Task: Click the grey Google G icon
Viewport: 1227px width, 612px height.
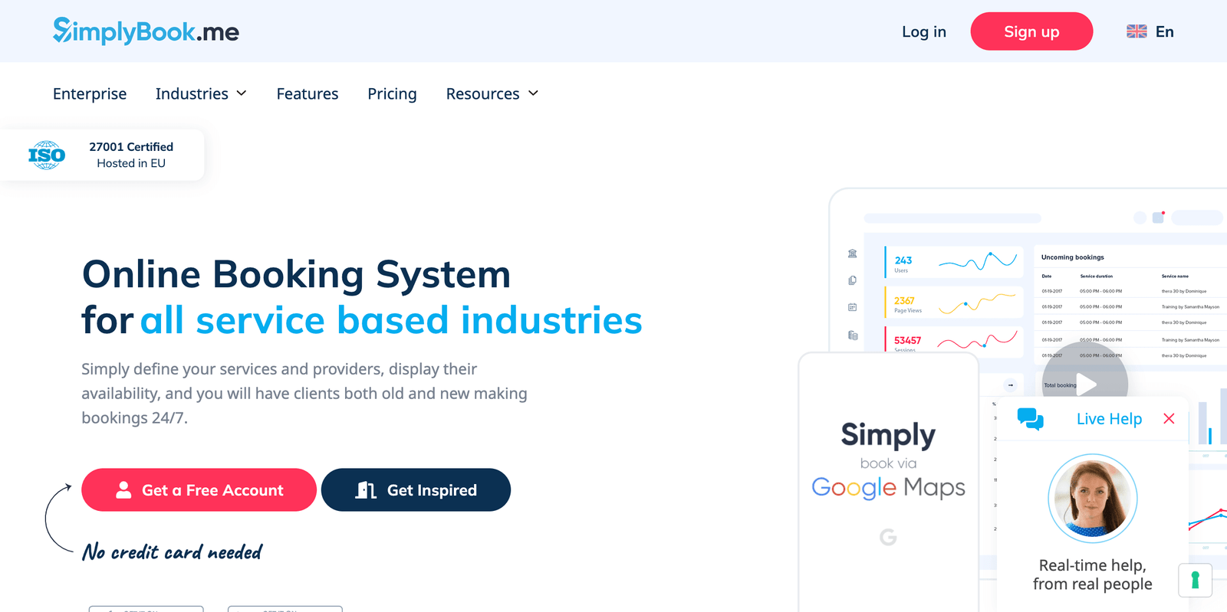Action: coord(888,537)
